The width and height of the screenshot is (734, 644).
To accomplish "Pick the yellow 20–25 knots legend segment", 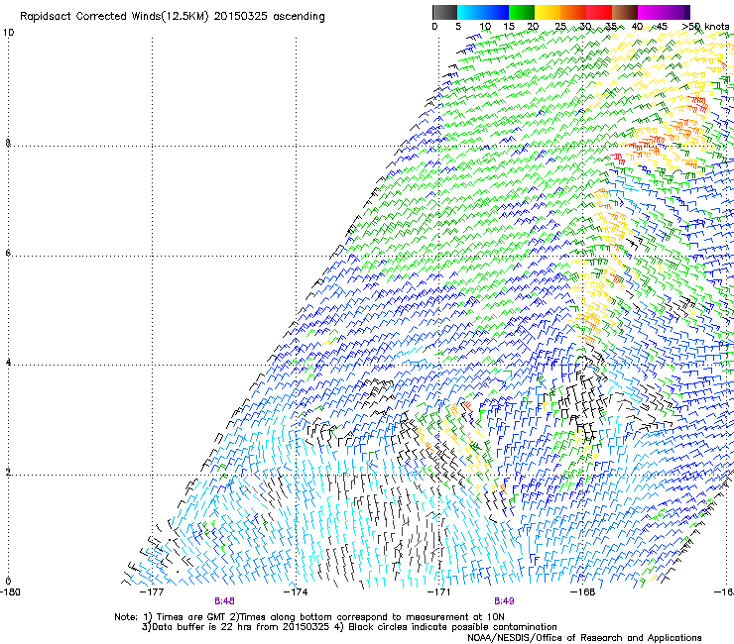I will click(548, 12).
